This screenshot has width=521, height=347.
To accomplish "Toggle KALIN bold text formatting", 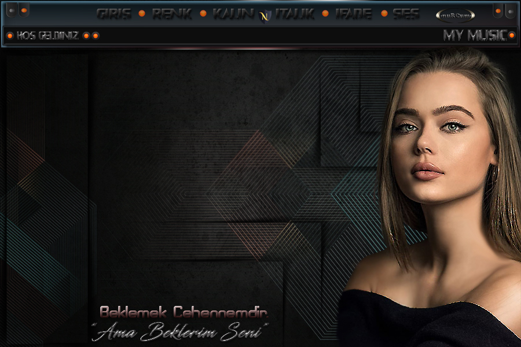I will pos(233,14).
